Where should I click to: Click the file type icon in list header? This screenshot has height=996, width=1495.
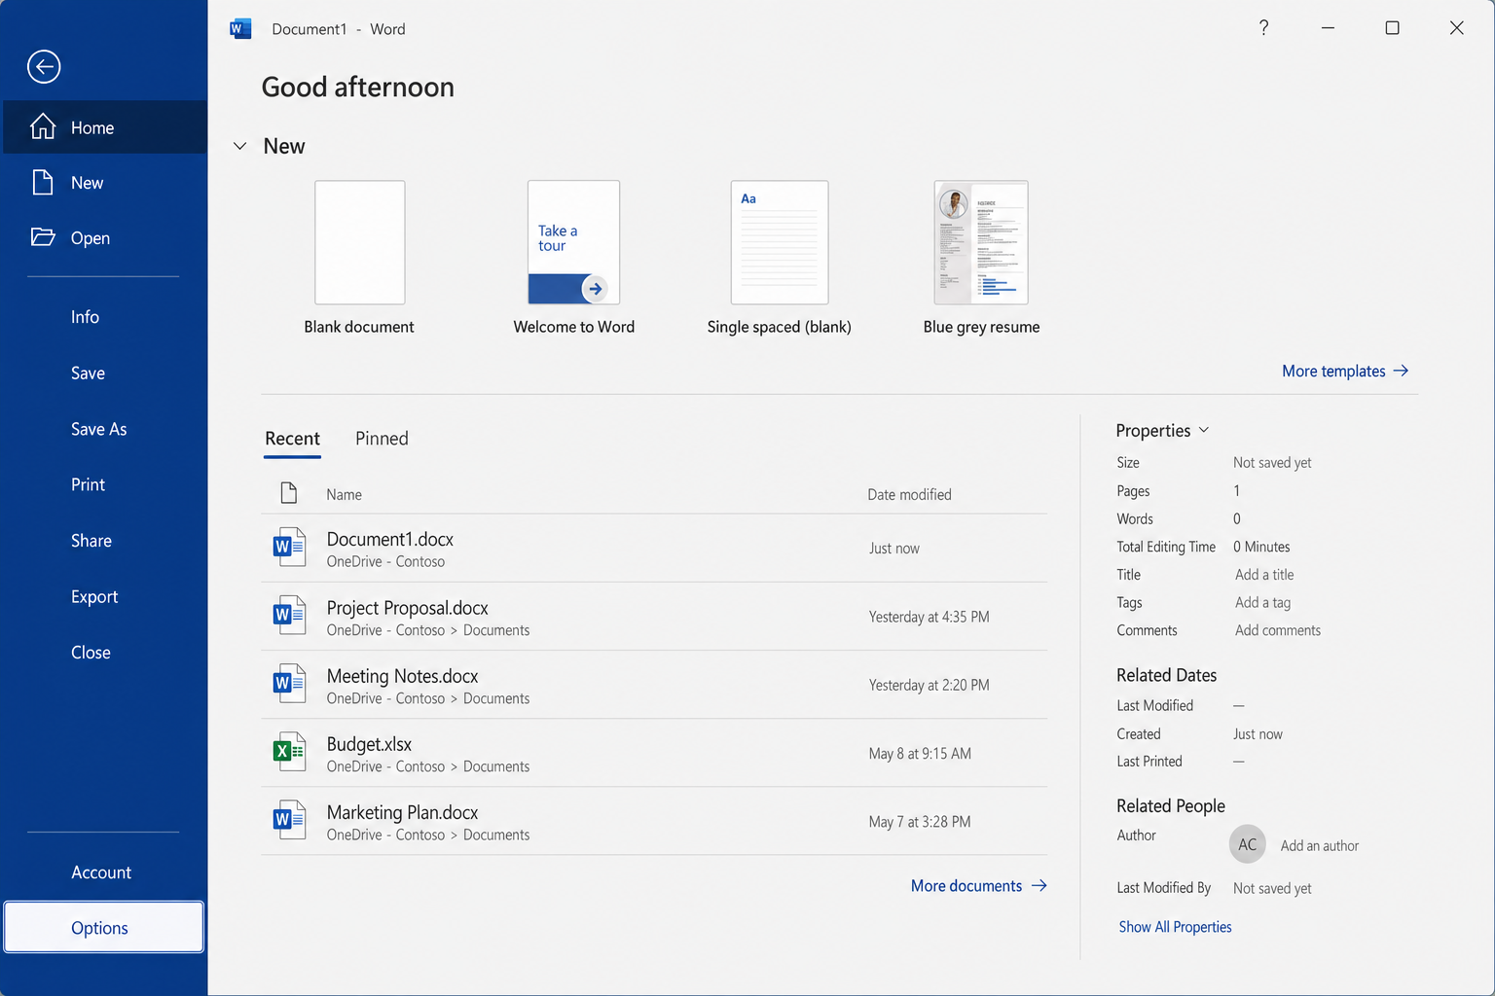coord(289,493)
